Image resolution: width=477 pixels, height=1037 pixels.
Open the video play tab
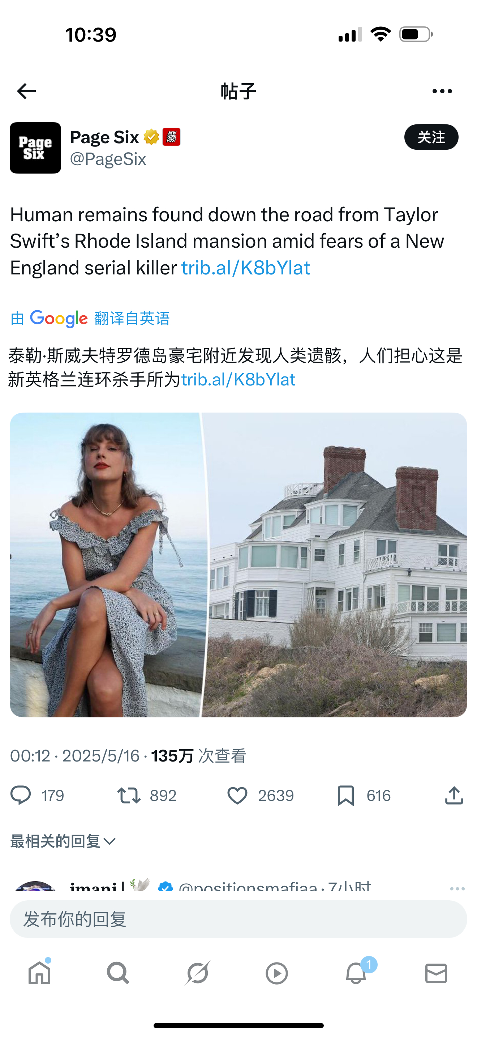click(x=277, y=973)
